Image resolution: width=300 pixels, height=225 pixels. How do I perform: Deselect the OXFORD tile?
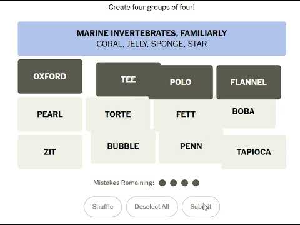tap(50, 76)
